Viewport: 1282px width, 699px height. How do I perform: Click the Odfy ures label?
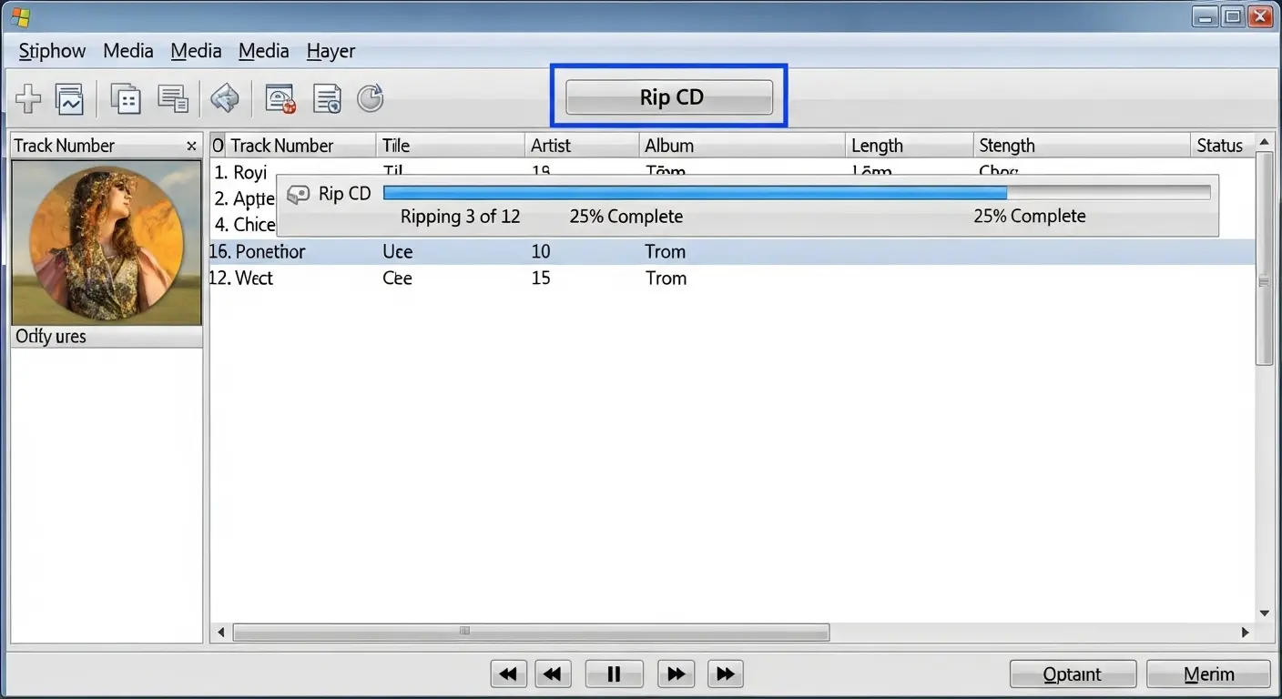point(51,337)
